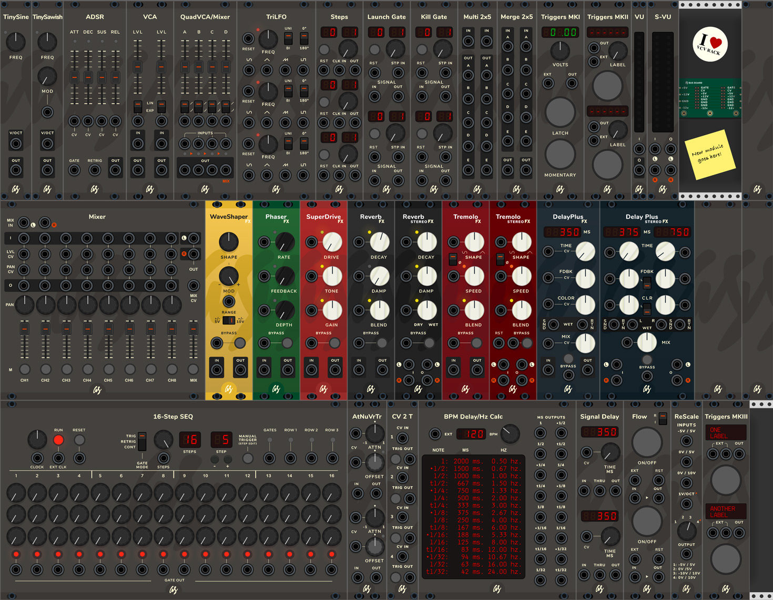The width and height of the screenshot is (773, 600).
Task: Toggle the Flow R/I switch
Action: [663, 419]
